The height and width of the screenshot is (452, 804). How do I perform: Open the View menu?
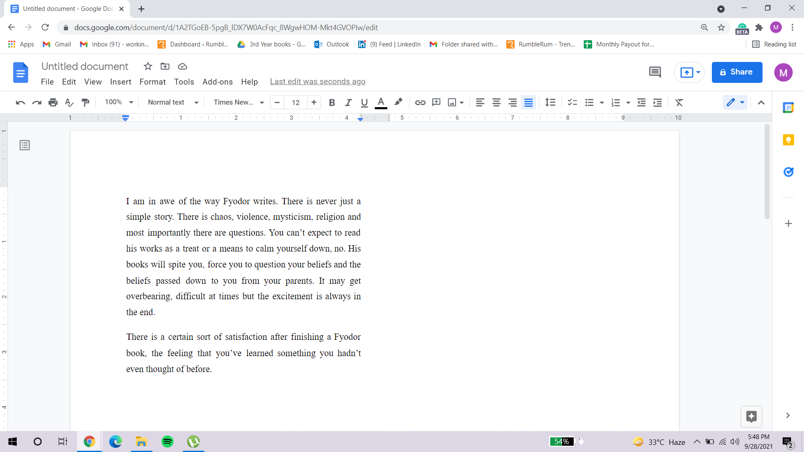(93, 82)
